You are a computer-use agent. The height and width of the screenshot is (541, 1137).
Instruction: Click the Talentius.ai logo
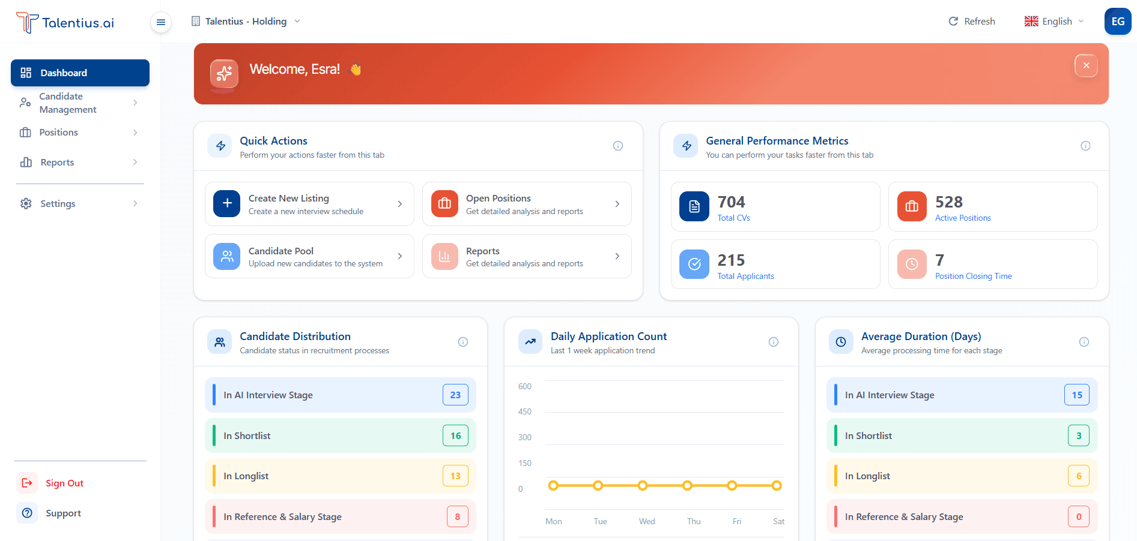click(x=65, y=22)
